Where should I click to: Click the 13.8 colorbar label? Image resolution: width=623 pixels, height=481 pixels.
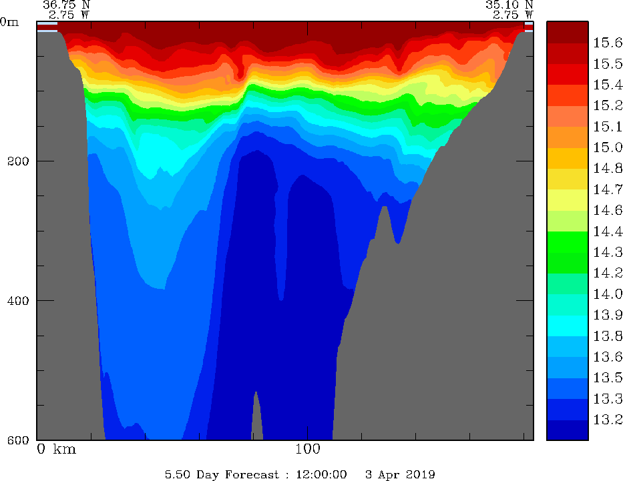coord(608,336)
